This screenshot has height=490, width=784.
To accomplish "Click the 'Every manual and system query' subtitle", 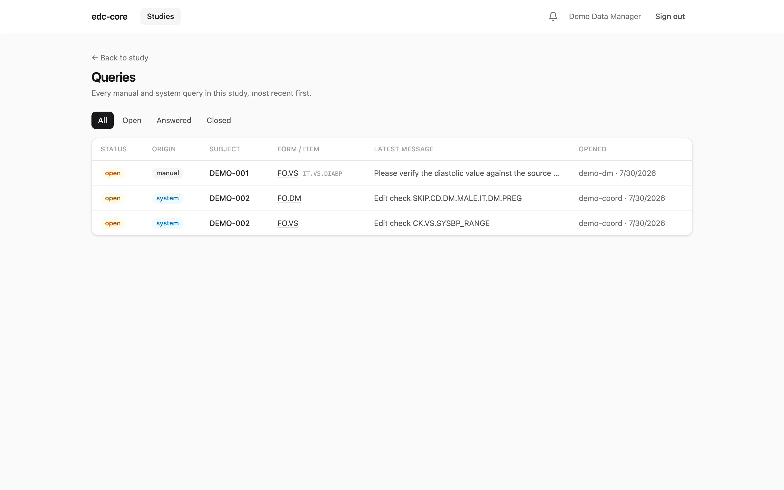I will point(201,93).
